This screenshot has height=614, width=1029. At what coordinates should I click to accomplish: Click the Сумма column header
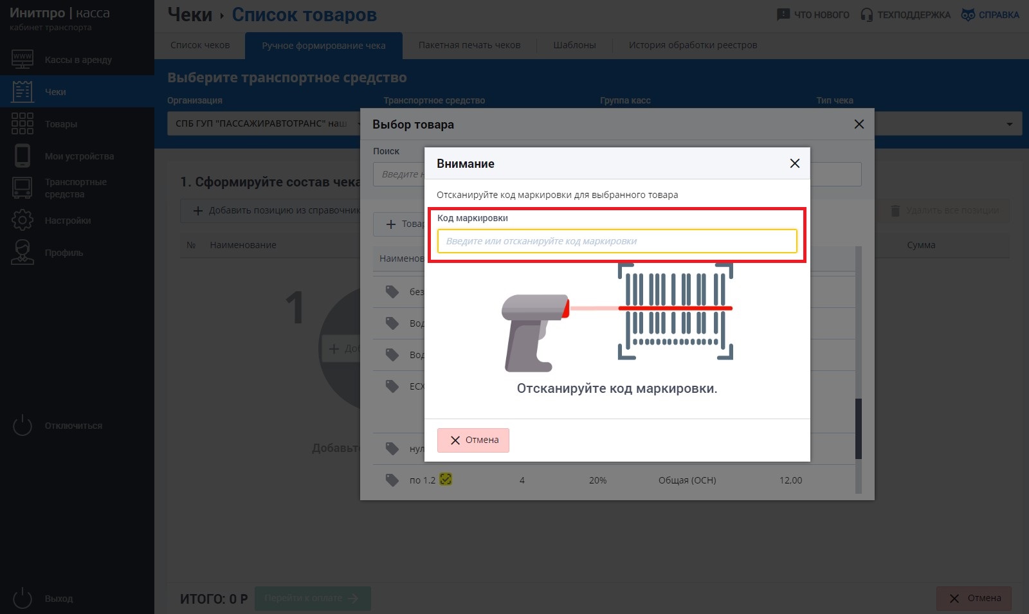pyautogui.click(x=921, y=245)
